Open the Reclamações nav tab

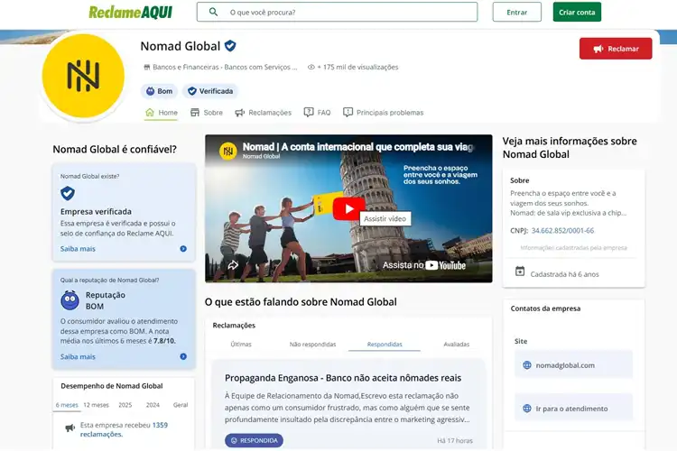[264, 113]
